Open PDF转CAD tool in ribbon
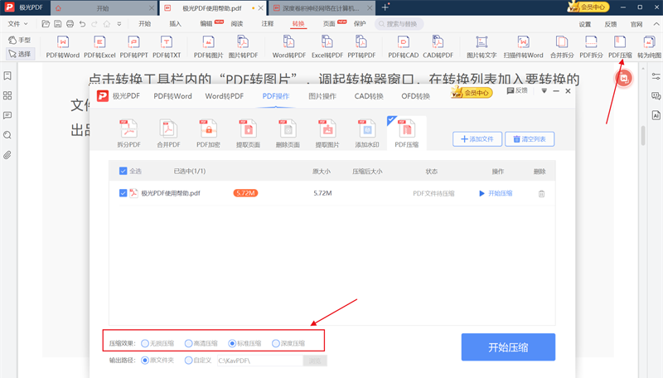Screen dimensions: 663x378 pos(403,47)
